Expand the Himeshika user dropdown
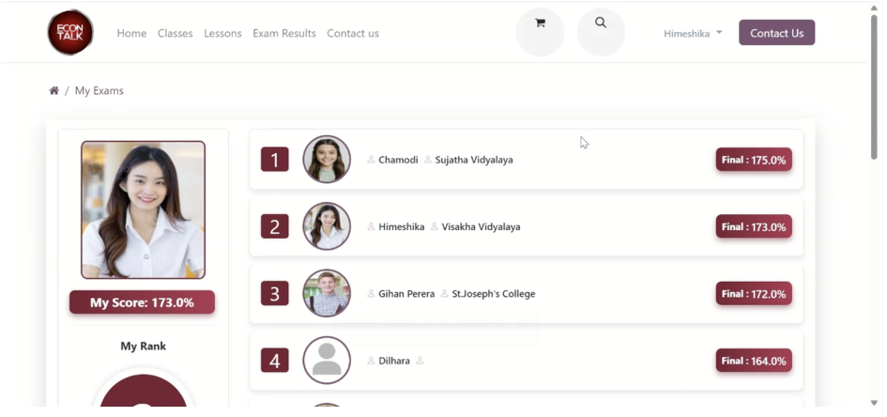This screenshot has height=417, width=887. click(693, 33)
